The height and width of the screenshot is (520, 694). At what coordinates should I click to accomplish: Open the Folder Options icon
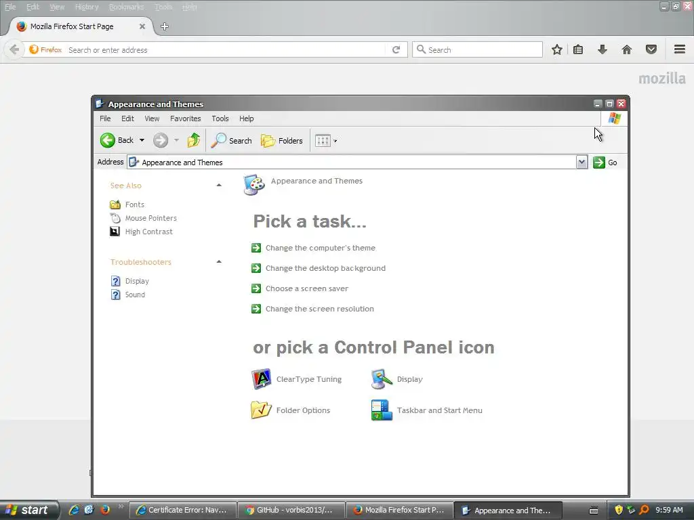click(x=261, y=410)
